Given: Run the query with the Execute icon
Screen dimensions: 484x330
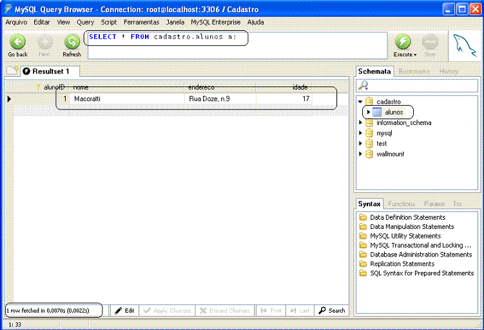Looking at the screenshot, I should pos(403,42).
